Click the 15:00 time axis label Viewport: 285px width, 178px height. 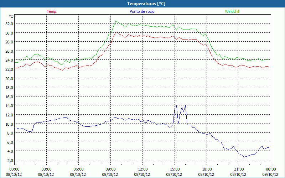coord(175,169)
